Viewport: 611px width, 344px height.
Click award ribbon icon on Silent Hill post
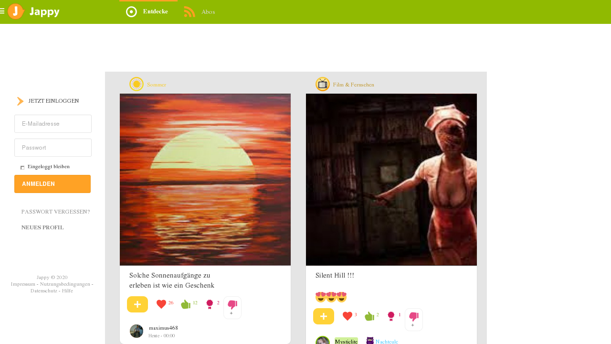coord(391,316)
